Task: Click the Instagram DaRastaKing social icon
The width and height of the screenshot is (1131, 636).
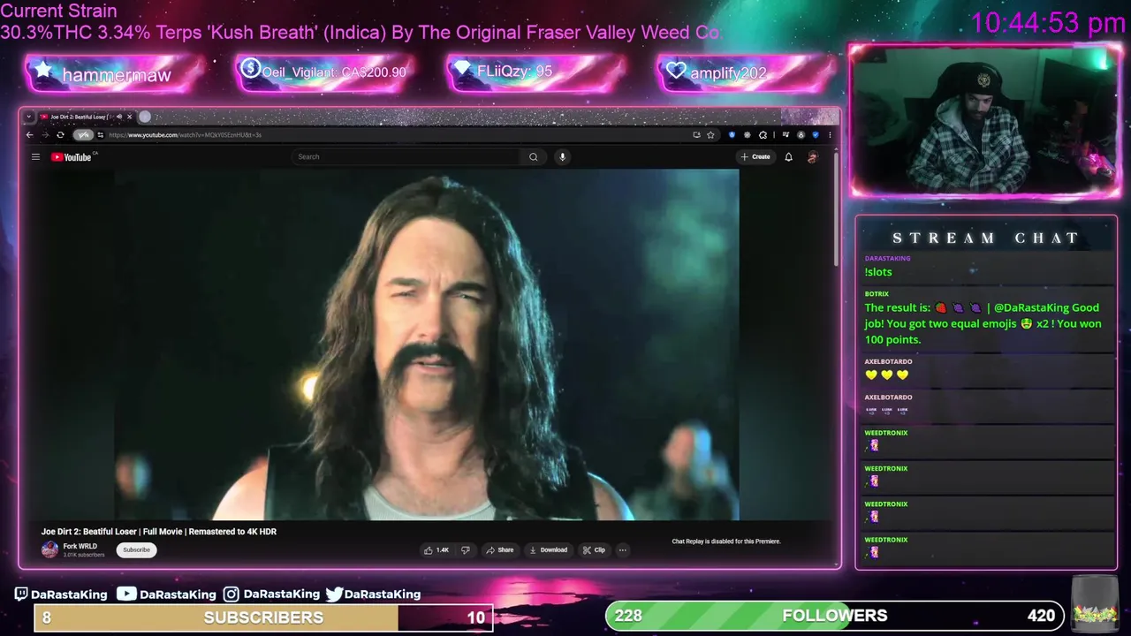Action: [232, 594]
